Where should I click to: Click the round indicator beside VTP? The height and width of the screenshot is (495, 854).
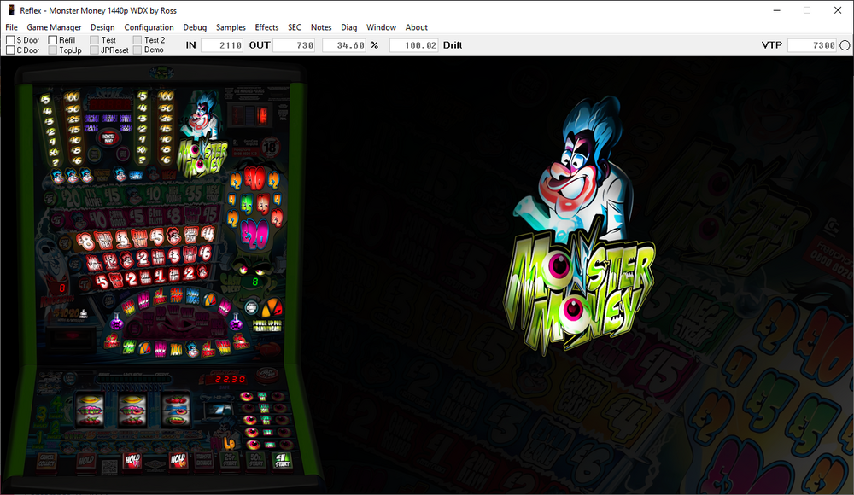(x=845, y=45)
